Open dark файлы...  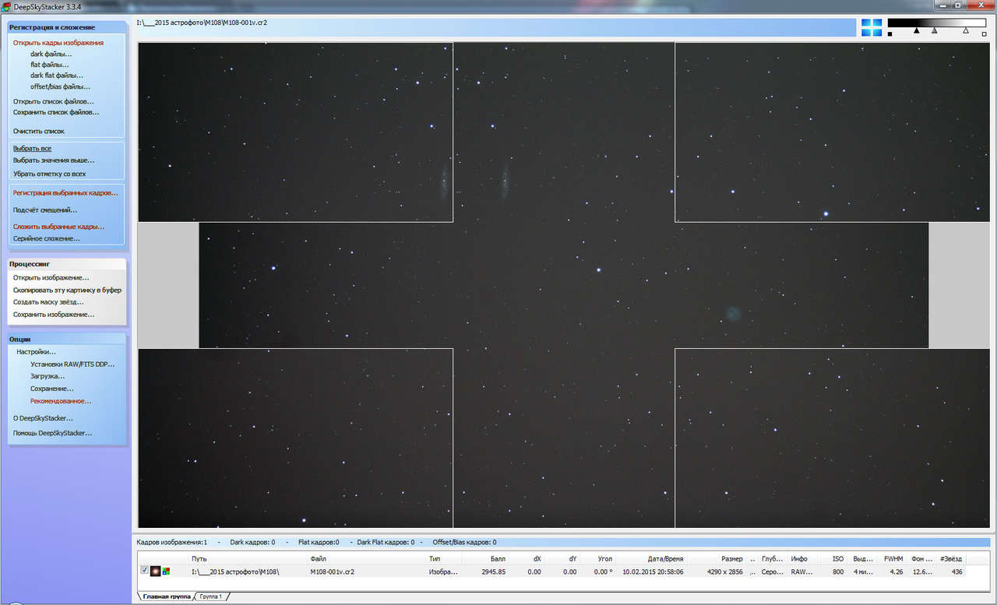tap(51, 54)
